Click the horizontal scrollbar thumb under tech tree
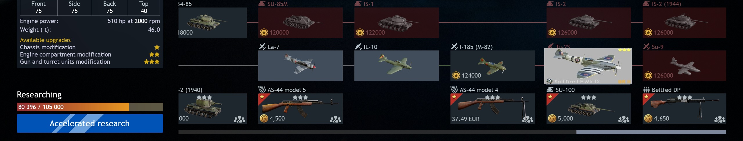 point(651,132)
